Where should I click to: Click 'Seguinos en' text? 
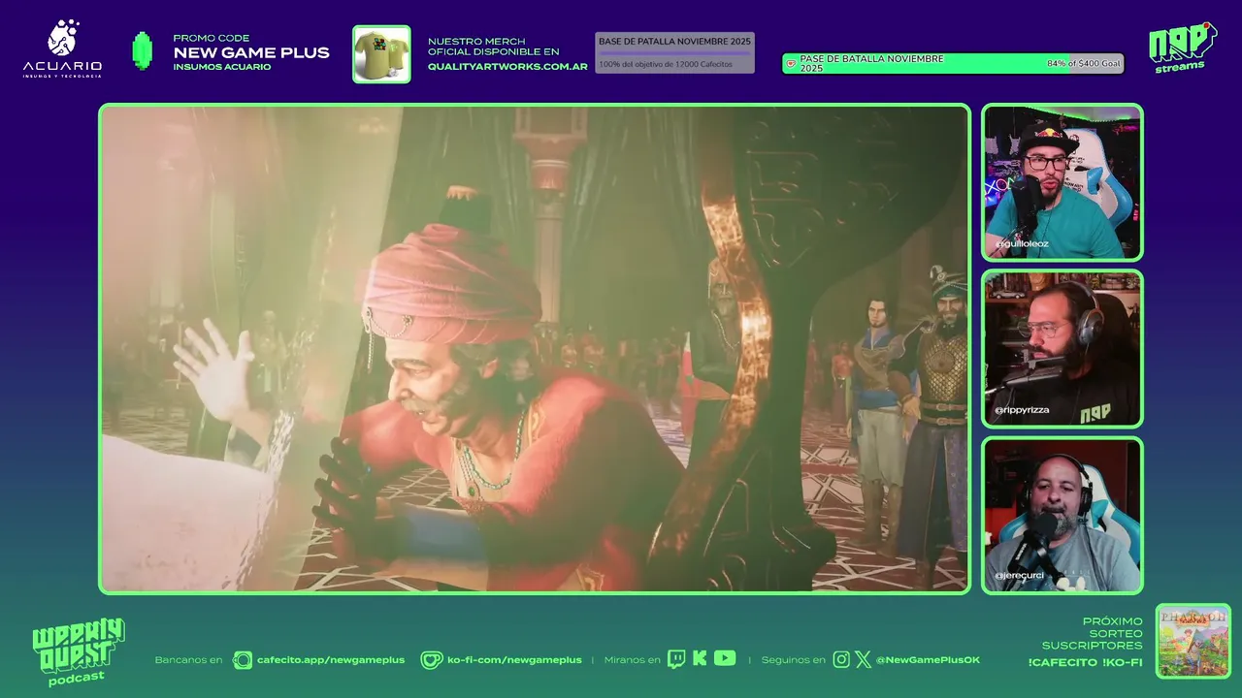coord(793,660)
